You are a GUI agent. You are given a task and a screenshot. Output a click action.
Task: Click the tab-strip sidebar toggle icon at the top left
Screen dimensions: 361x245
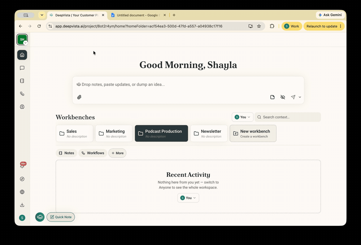(x=26, y=15)
